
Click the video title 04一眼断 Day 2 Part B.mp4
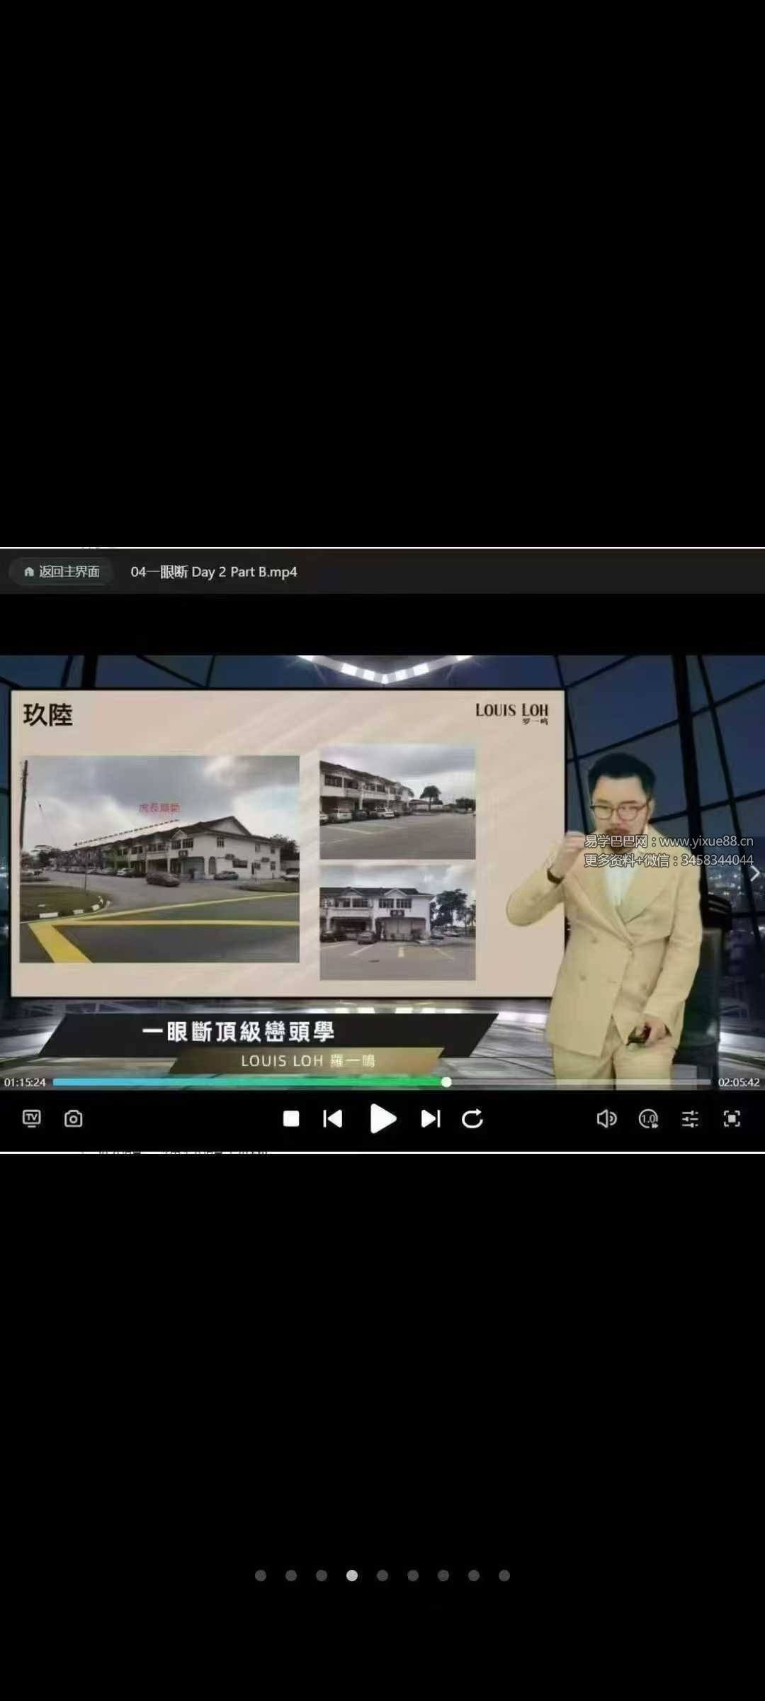(214, 571)
